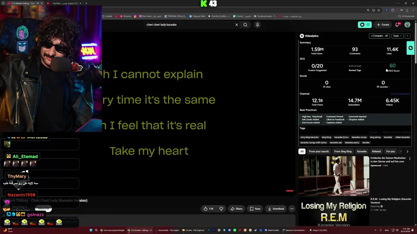Click the page vertical scrollbar
417x234 pixels.
coord(416,42)
